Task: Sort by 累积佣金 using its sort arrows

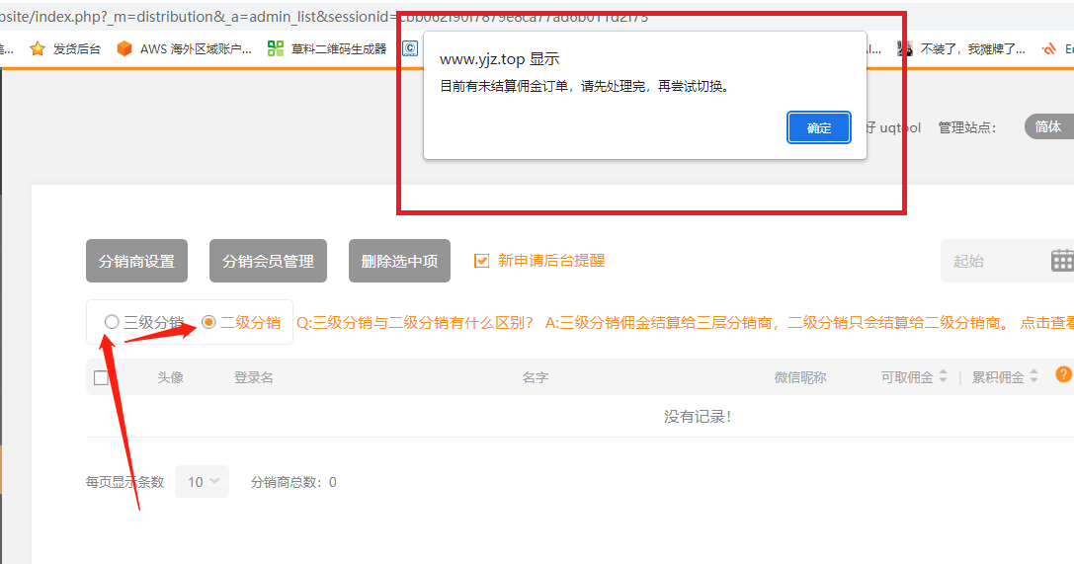Action: pyautogui.click(x=1033, y=377)
